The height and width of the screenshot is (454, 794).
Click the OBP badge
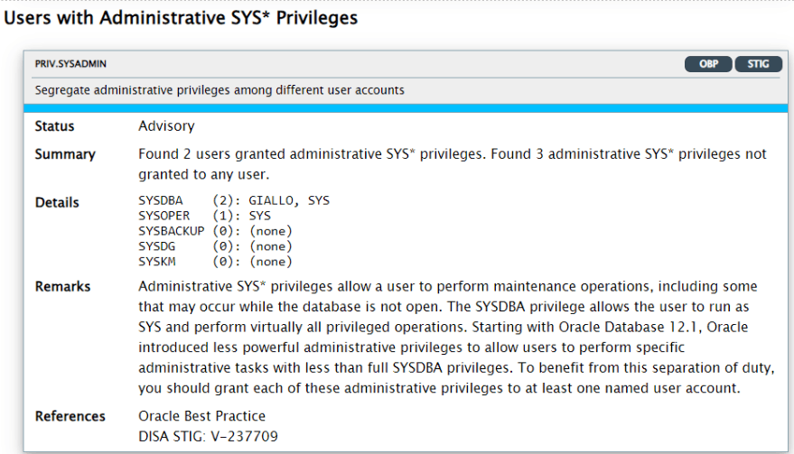coord(708,64)
